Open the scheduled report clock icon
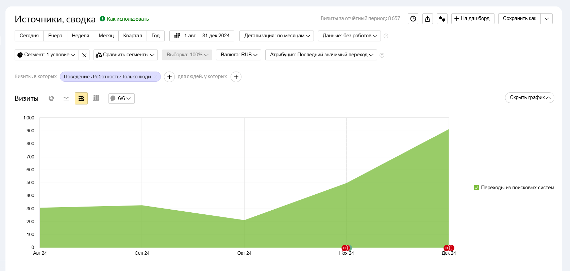Image resolution: width=570 pixels, height=271 pixels. tap(413, 19)
